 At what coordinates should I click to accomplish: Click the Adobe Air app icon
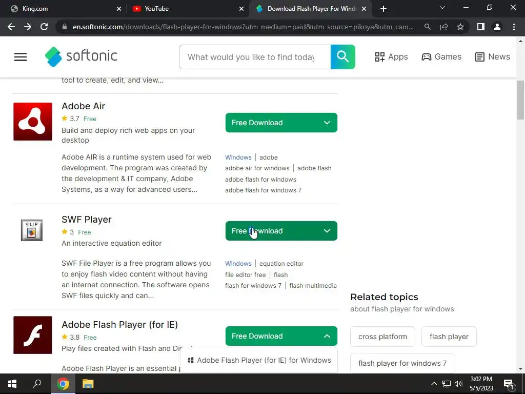(x=33, y=122)
